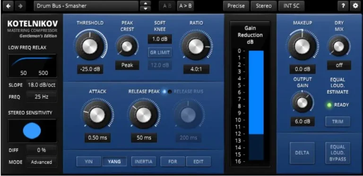The width and height of the screenshot is (363, 176).
Task: Select the next preset with the down arrow
Action: 146,9
